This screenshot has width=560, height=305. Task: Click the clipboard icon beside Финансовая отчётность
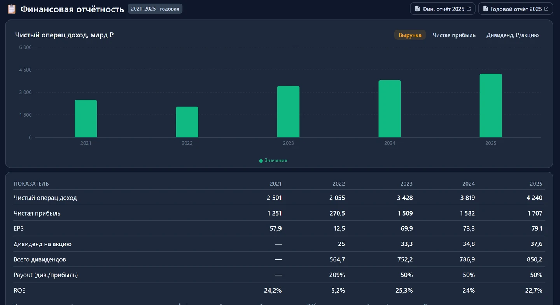[12, 9]
